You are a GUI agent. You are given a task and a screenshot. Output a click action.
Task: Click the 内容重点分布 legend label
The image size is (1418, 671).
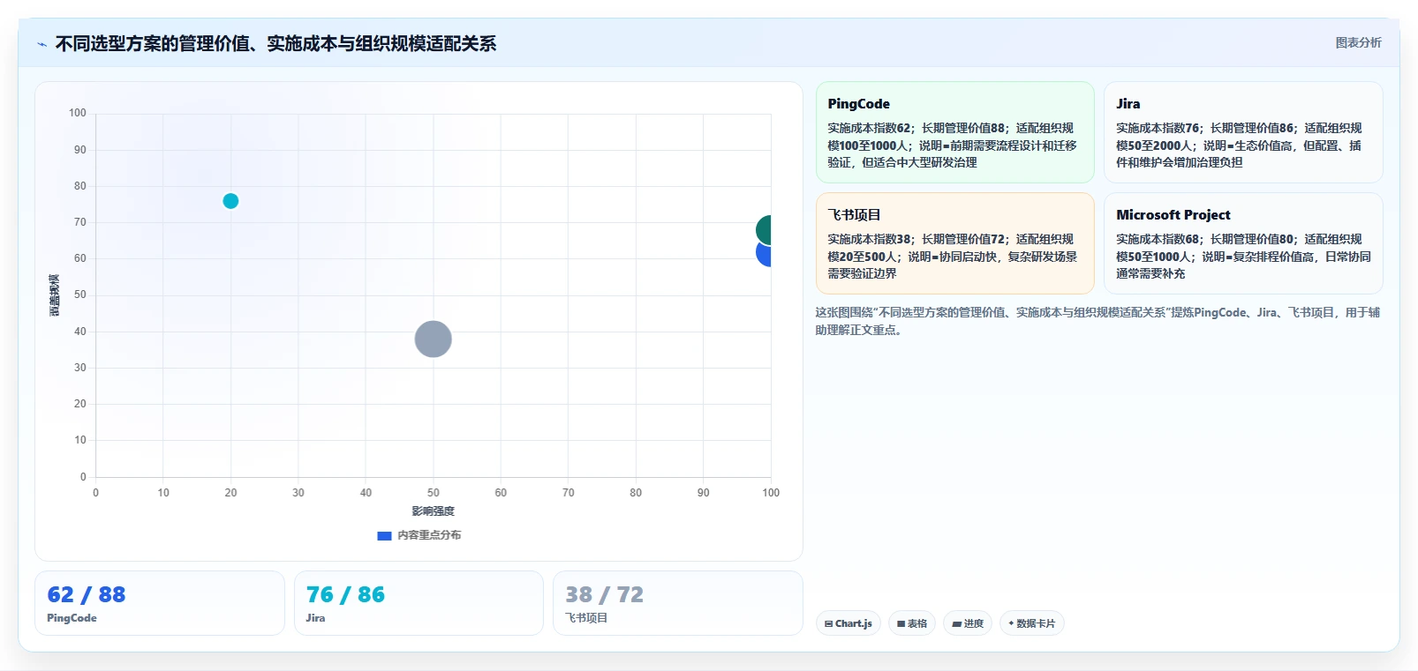point(429,535)
